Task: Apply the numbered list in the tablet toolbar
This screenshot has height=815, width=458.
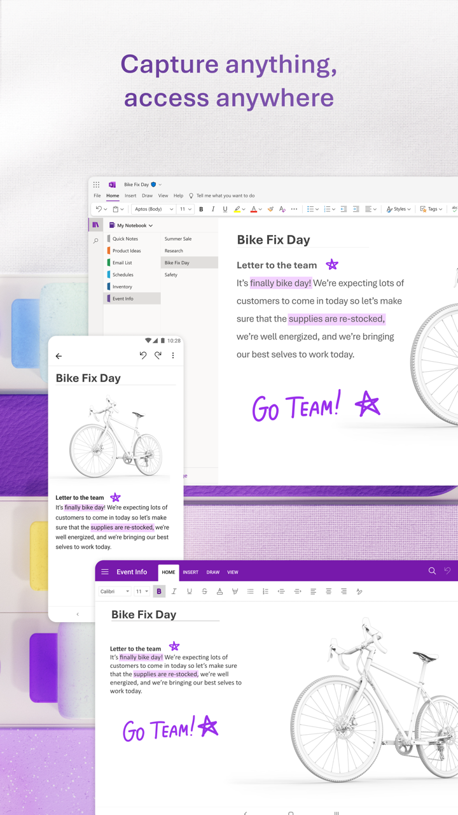Action: click(x=265, y=592)
